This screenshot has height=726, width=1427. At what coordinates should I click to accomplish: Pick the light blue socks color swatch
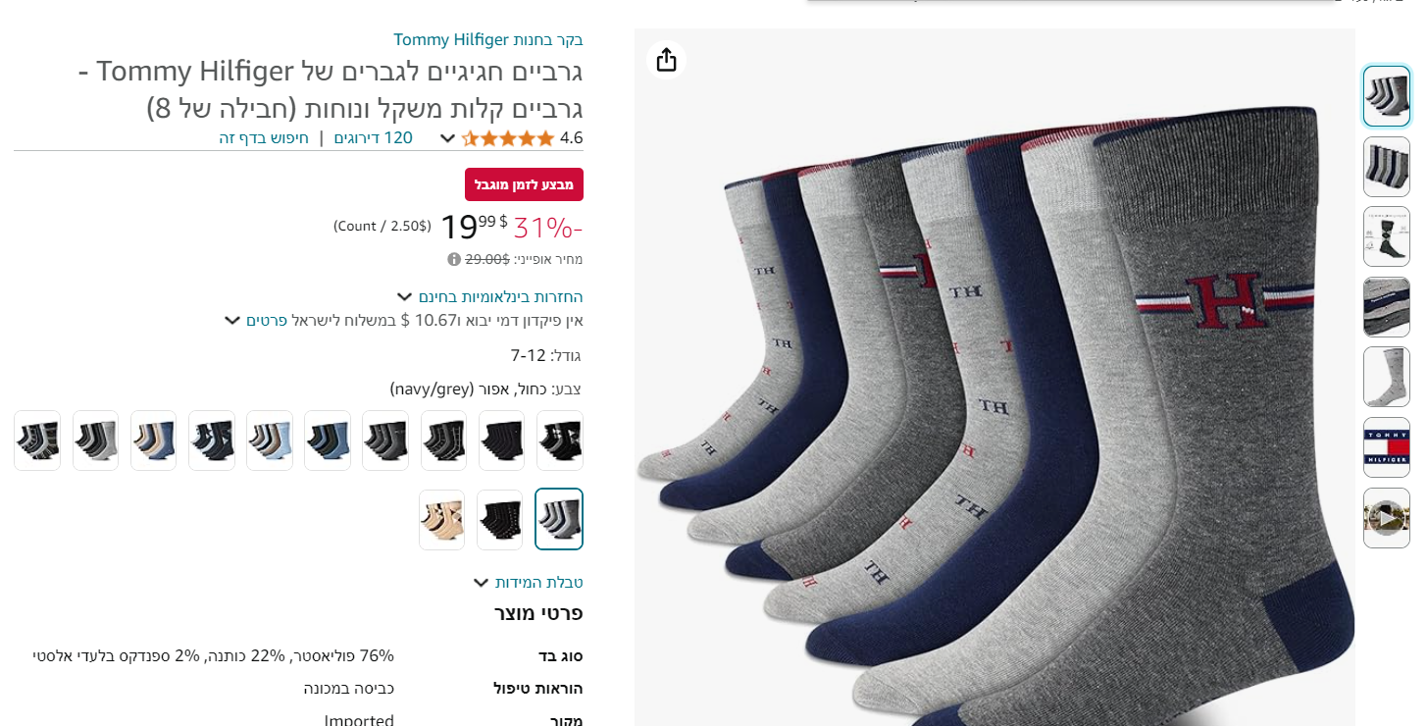269,441
